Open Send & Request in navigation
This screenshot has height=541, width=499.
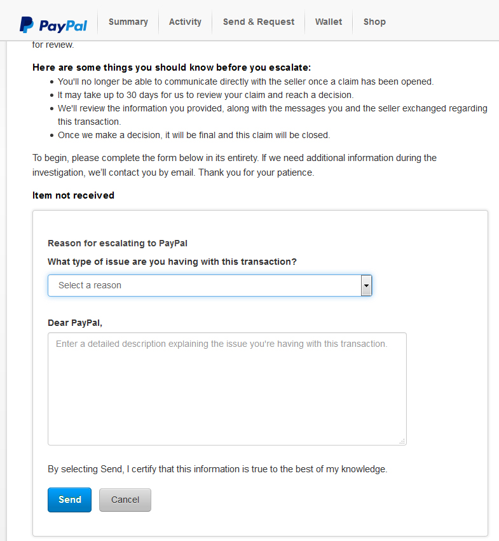[258, 22]
